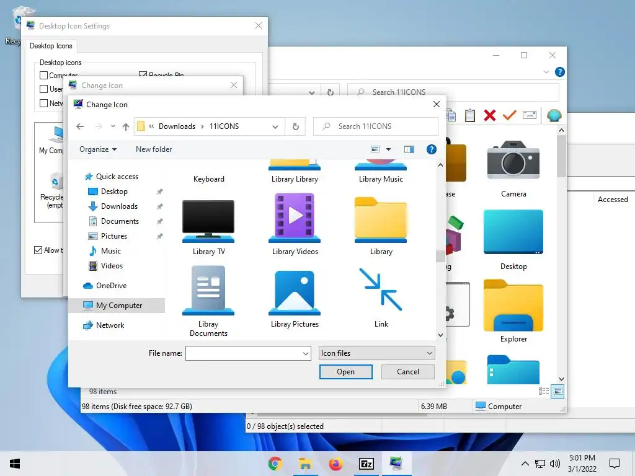
Task: Check the Computer desktop icon checkbox
Action: coord(44,75)
